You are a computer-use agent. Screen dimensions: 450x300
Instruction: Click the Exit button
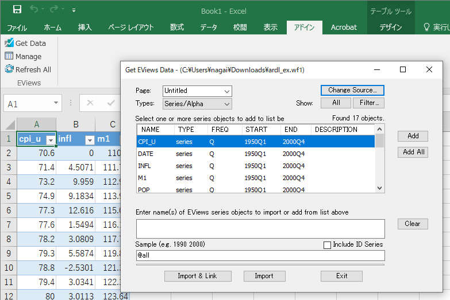341,276
